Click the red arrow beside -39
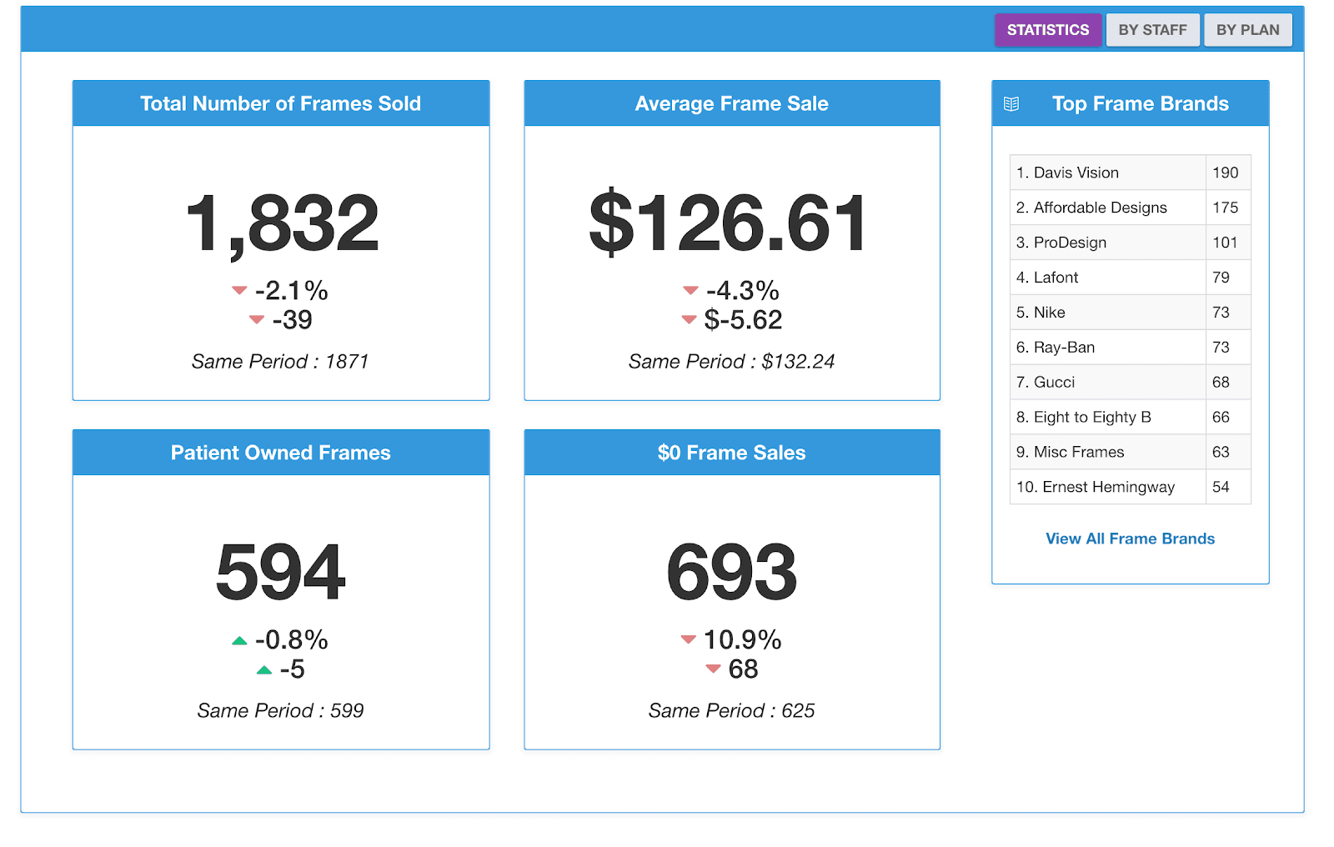Viewport: 1334px width, 847px height. pyautogui.click(x=257, y=319)
